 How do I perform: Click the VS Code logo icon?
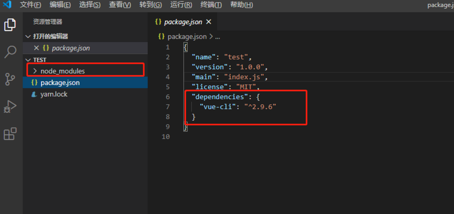7,5
